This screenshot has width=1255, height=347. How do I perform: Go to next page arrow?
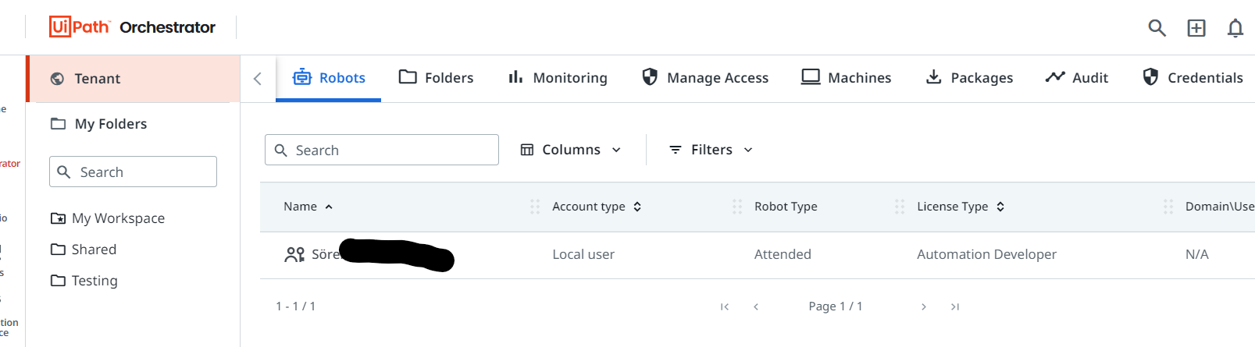[924, 306]
